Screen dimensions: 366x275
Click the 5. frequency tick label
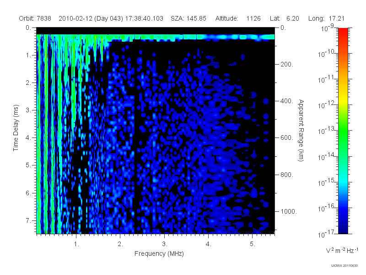click(x=253, y=244)
